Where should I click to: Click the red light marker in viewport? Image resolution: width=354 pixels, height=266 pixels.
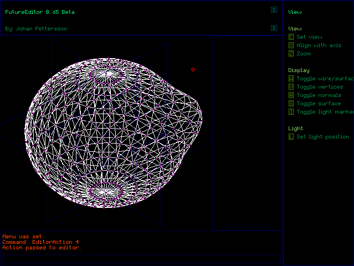(193, 70)
